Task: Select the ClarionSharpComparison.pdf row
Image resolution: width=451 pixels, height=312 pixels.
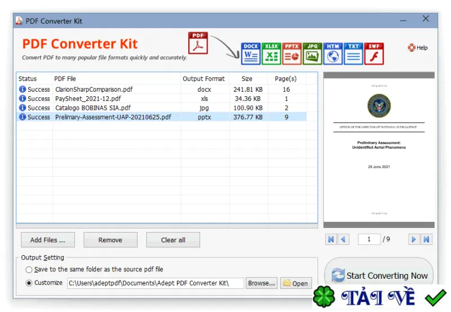Action: 161,90
